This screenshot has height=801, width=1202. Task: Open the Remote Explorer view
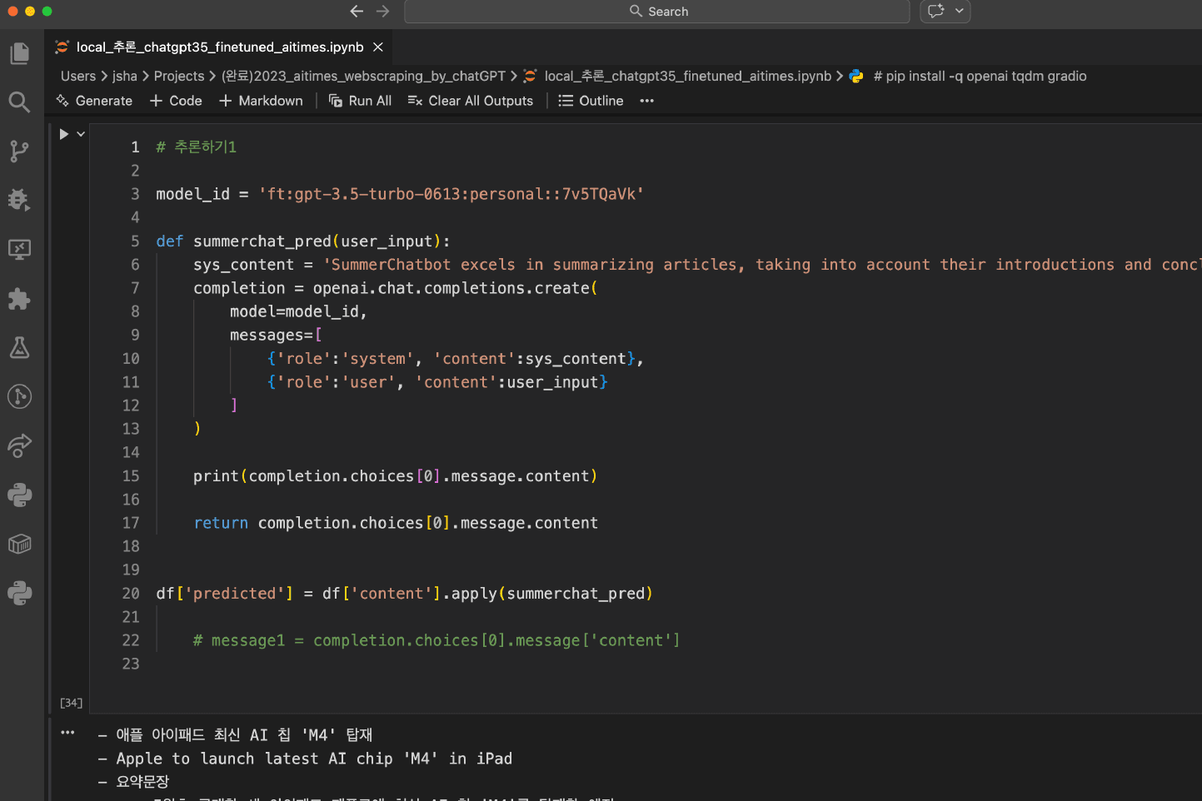pos(19,249)
